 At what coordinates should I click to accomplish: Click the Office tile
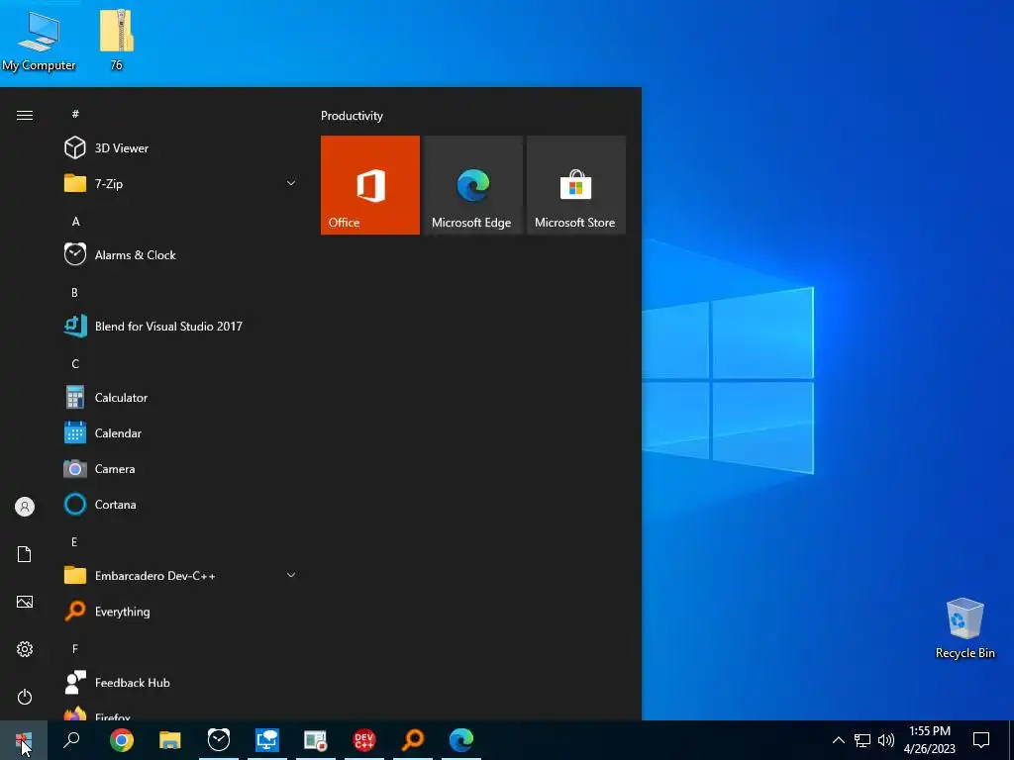pyautogui.click(x=370, y=185)
